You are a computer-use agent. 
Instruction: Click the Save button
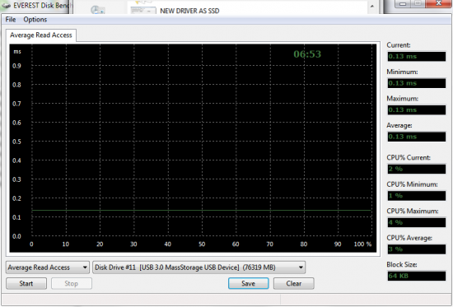click(x=249, y=283)
